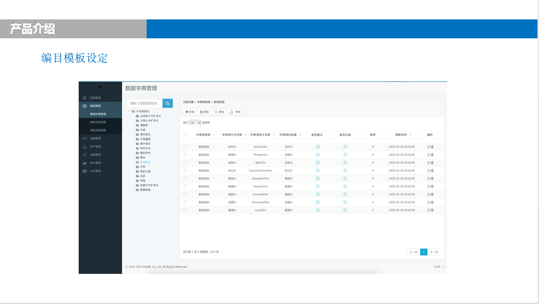This screenshot has width=539, height=304.
Task: Click the 删除 delete button in the toolbar
Action: coord(204,112)
